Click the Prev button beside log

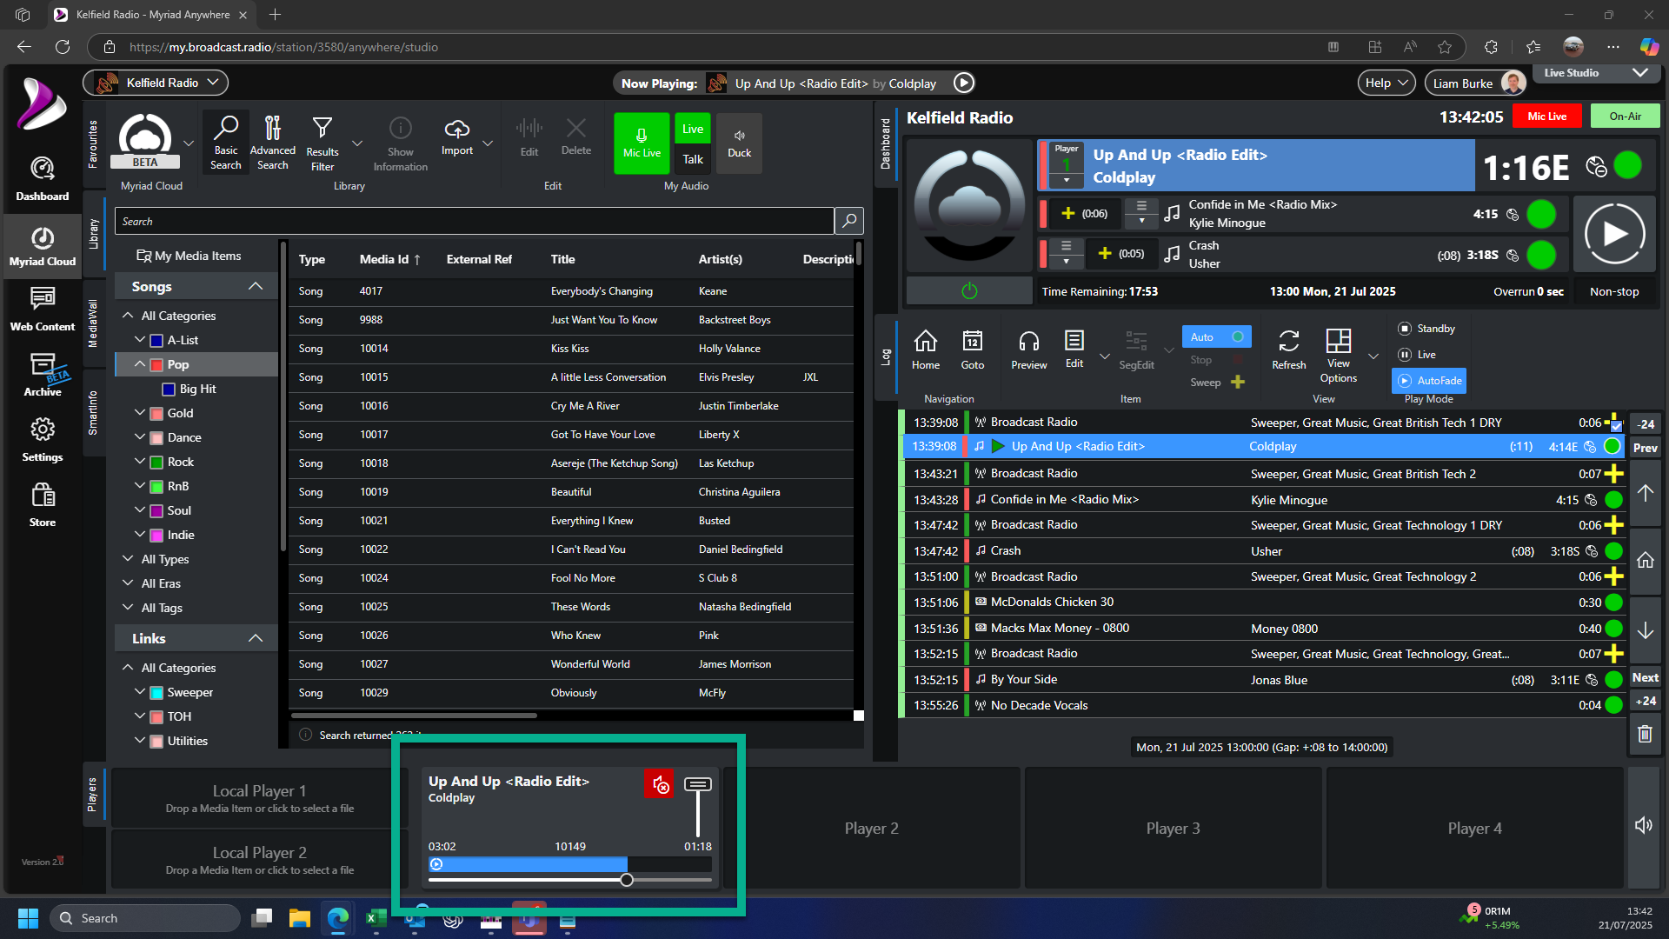tap(1645, 449)
